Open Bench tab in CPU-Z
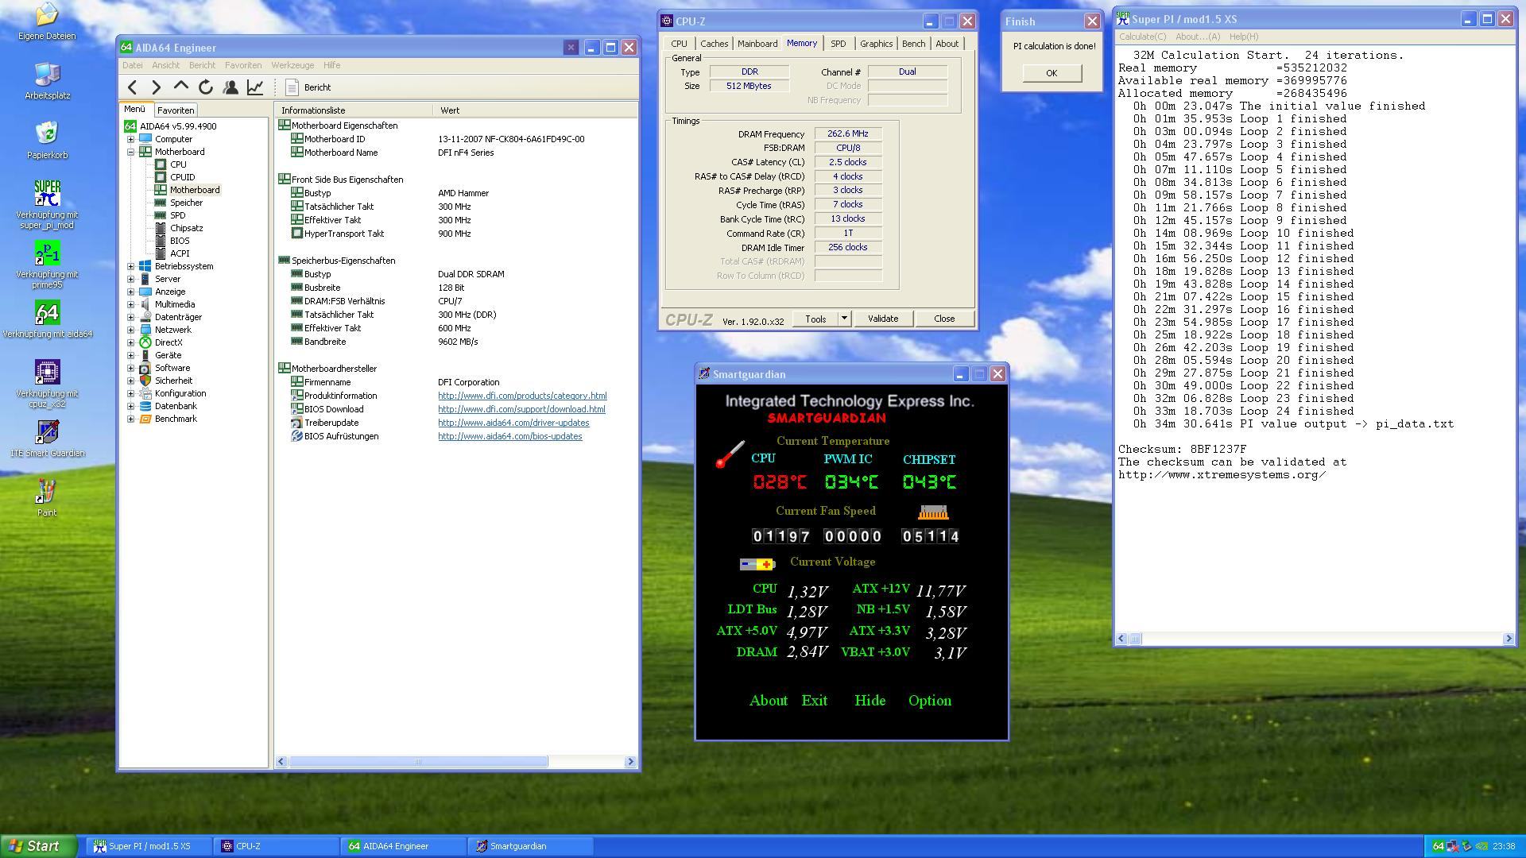This screenshot has width=1526, height=858. pyautogui.click(x=913, y=44)
